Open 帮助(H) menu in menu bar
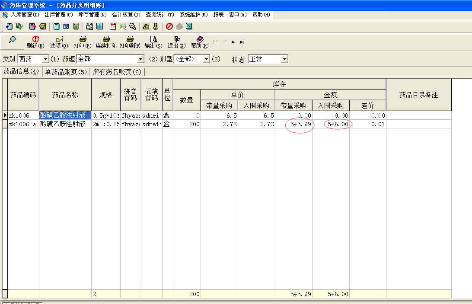This screenshot has height=304, width=472. tap(261, 15)
